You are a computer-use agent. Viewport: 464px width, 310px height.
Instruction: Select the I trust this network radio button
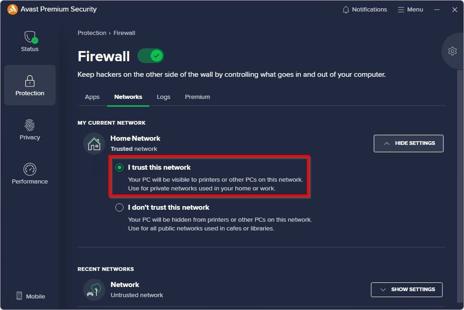[119, 167]
